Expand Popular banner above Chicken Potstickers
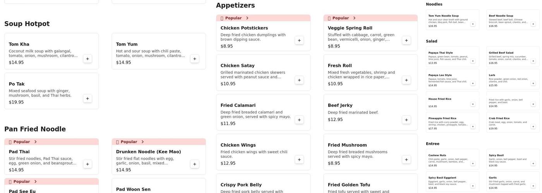Image resolution: width=542 pixels, height=193 pixels. pos(247,18)
